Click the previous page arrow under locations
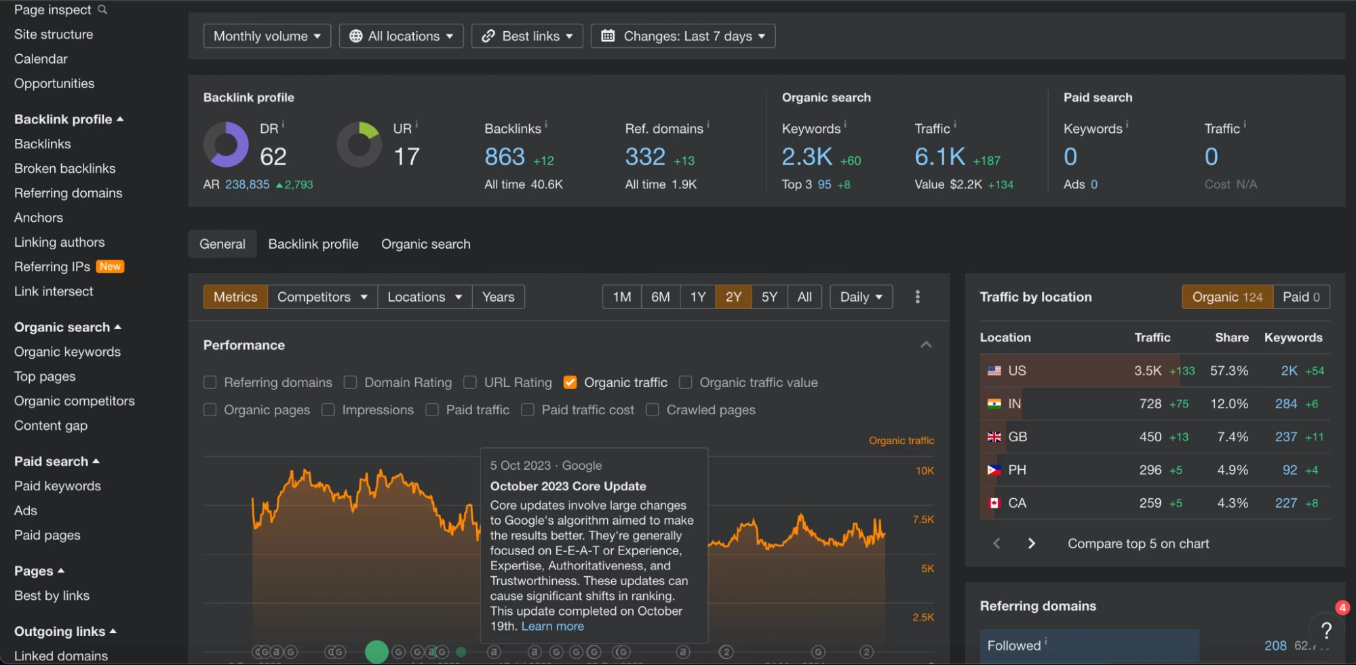Screen dimensions: 1356x665 point(996,544)
